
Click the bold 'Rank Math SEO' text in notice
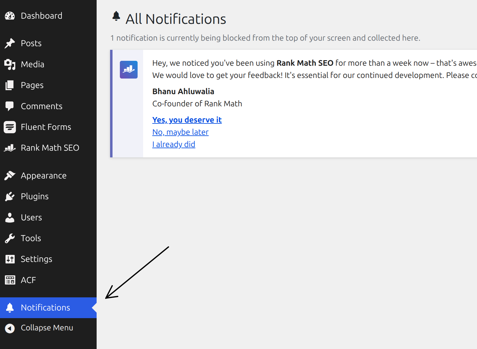click(x=305, y=63)
